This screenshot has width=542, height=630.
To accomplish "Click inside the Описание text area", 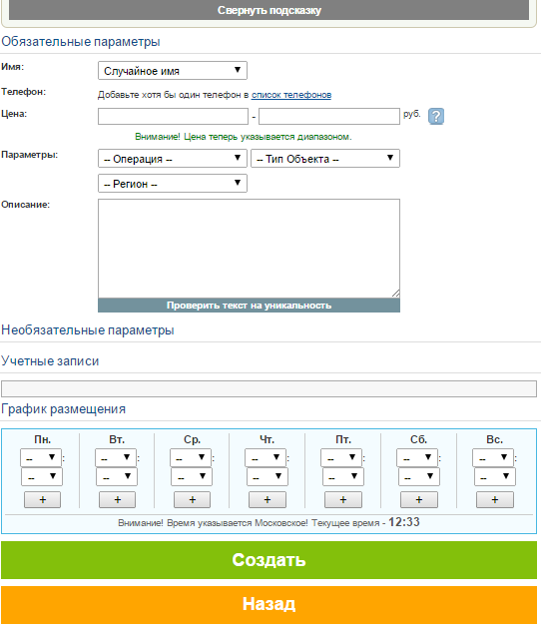I will 249,249.
